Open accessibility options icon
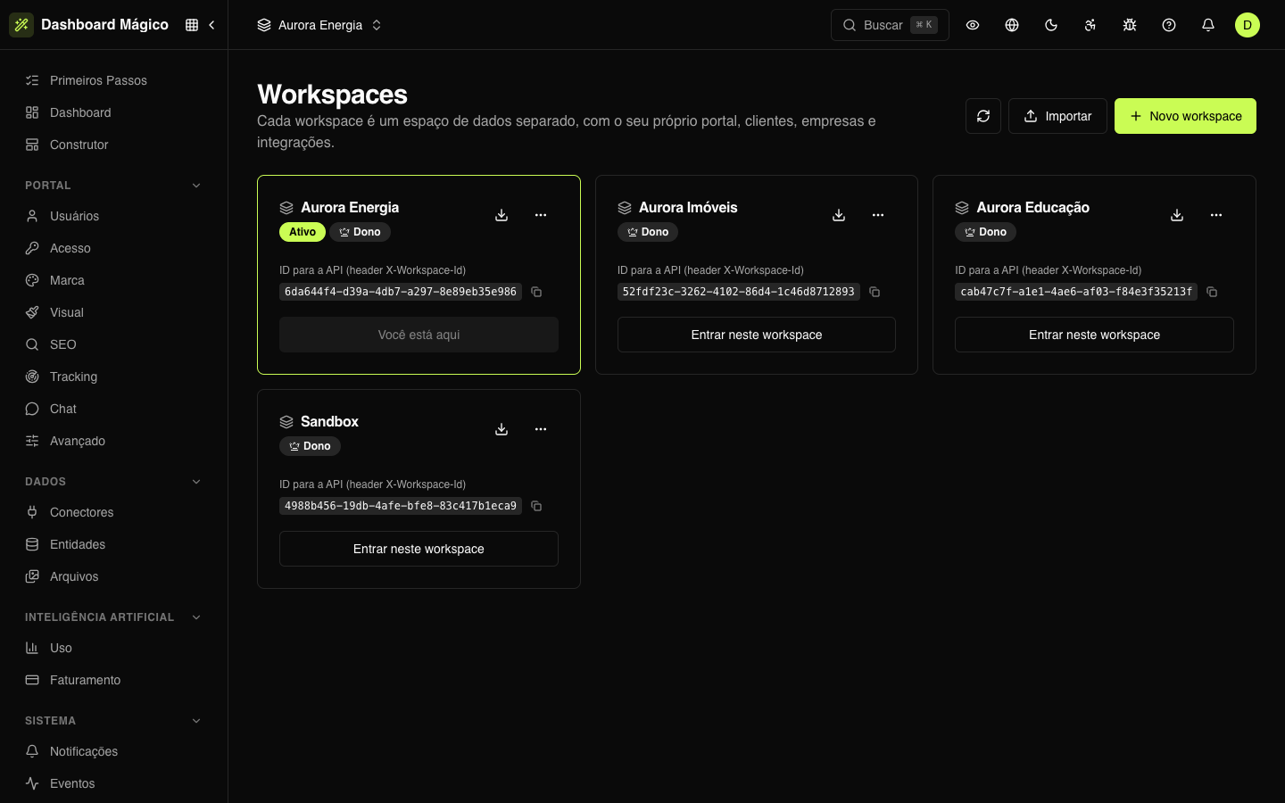Screen dimensions: 1285x803 point(1090,25)
